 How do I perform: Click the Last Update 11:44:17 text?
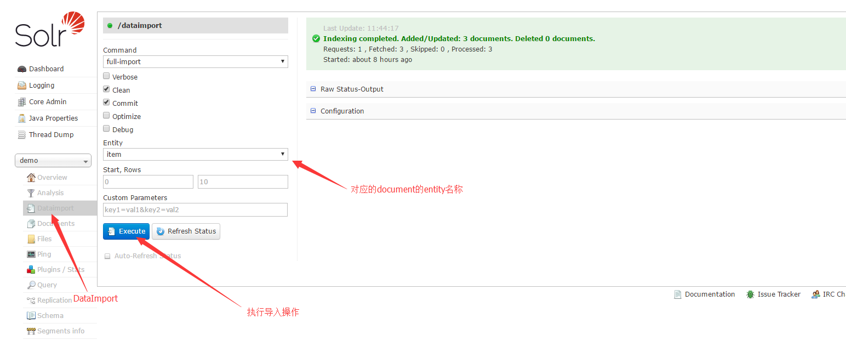click(361, 29)
